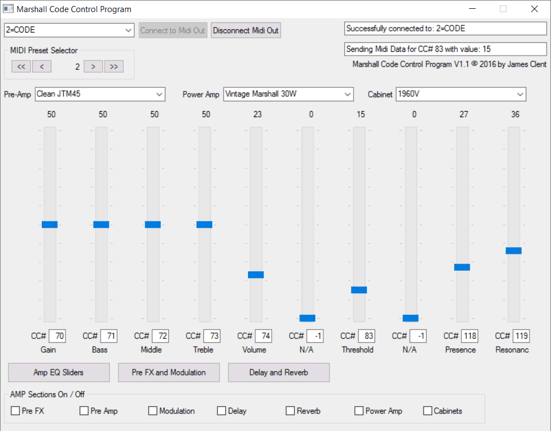Click the Resonance slider handle
The image size is (551, 431).
(514, 250)
